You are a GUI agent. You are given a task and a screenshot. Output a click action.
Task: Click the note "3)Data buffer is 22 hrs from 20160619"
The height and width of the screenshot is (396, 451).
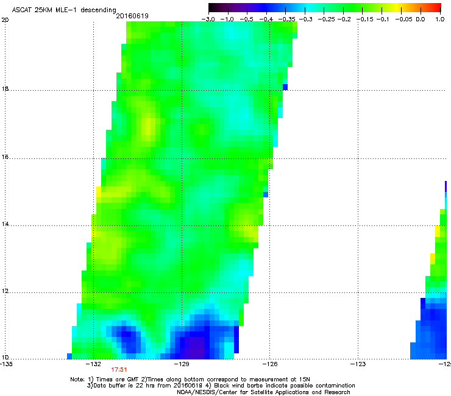(144, 386)
